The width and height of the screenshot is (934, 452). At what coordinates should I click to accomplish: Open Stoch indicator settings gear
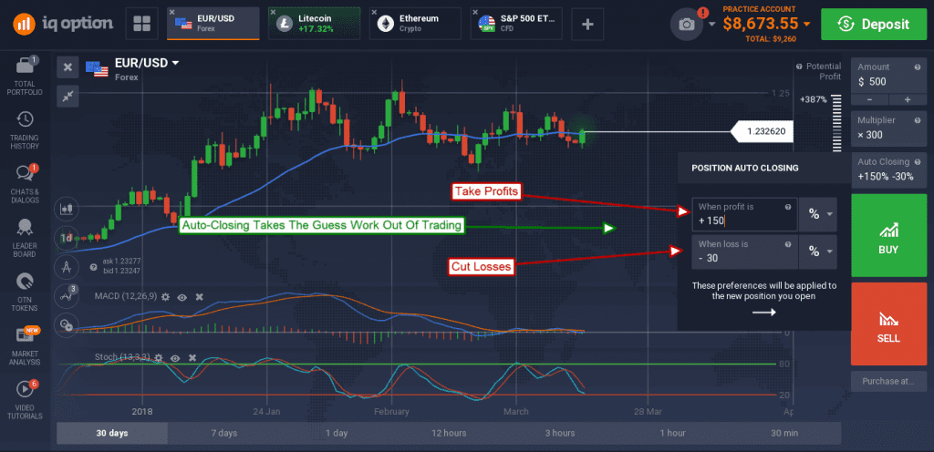click(158, 357)
